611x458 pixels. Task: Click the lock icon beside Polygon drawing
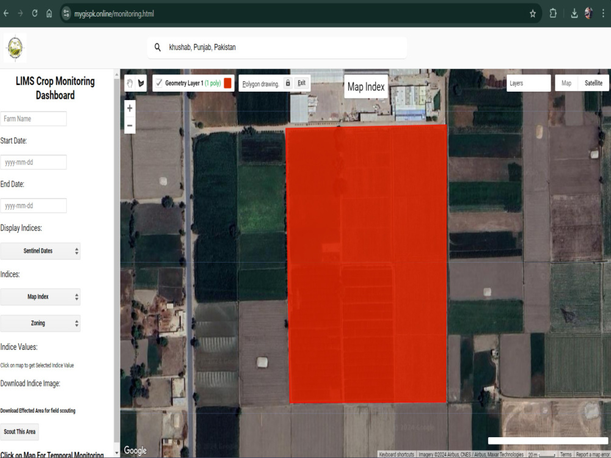(x=288, y=83)
